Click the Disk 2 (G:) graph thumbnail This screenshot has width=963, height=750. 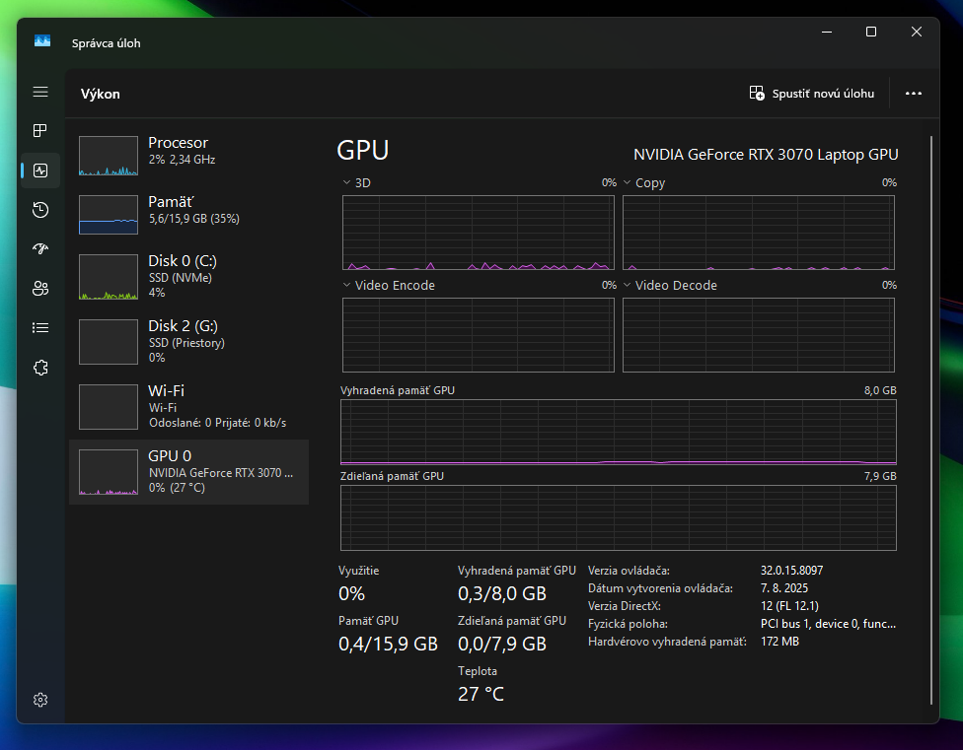pyautogui.click(x=109, y=342)
